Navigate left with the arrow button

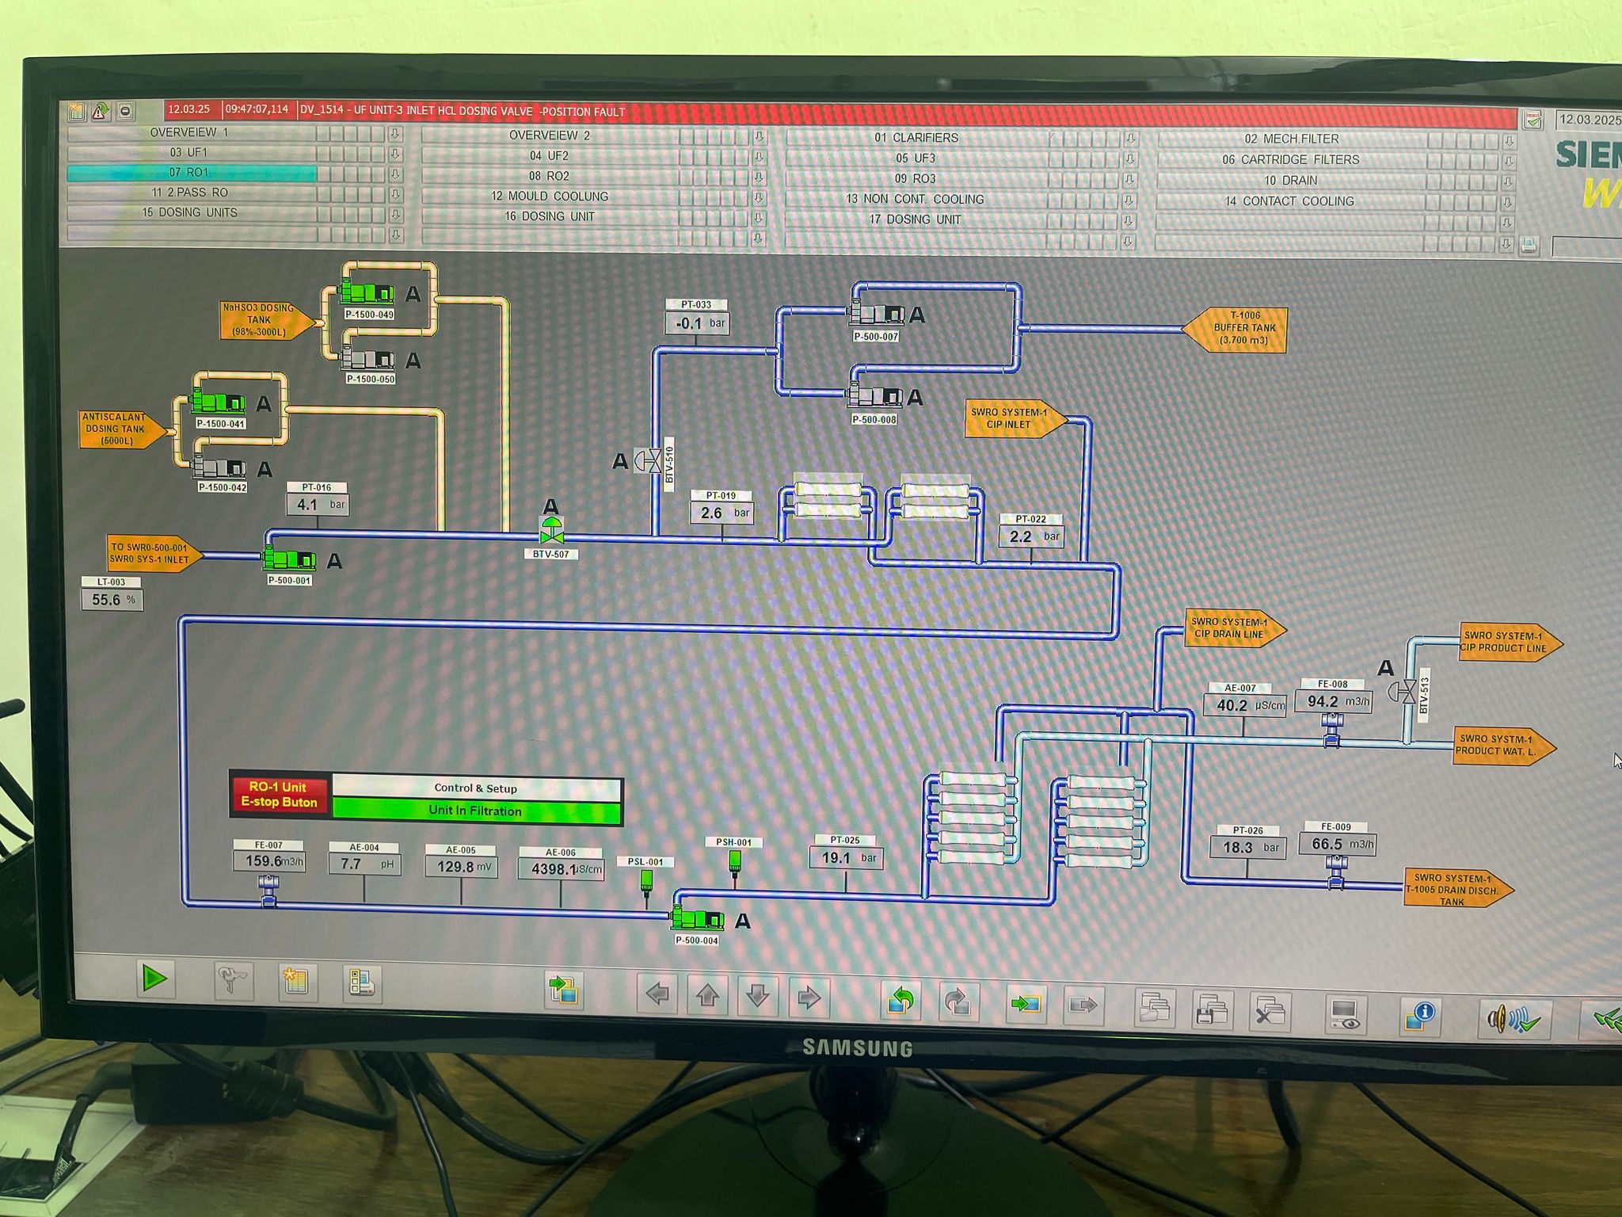coord(657,994)
